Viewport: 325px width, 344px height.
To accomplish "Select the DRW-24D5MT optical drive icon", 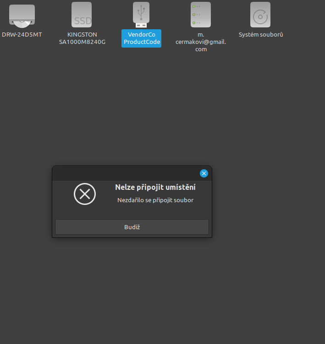I will point(22,16).
